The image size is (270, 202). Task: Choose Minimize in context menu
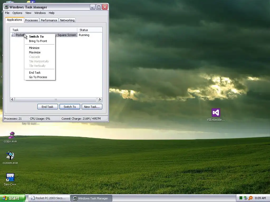(40, 48)
